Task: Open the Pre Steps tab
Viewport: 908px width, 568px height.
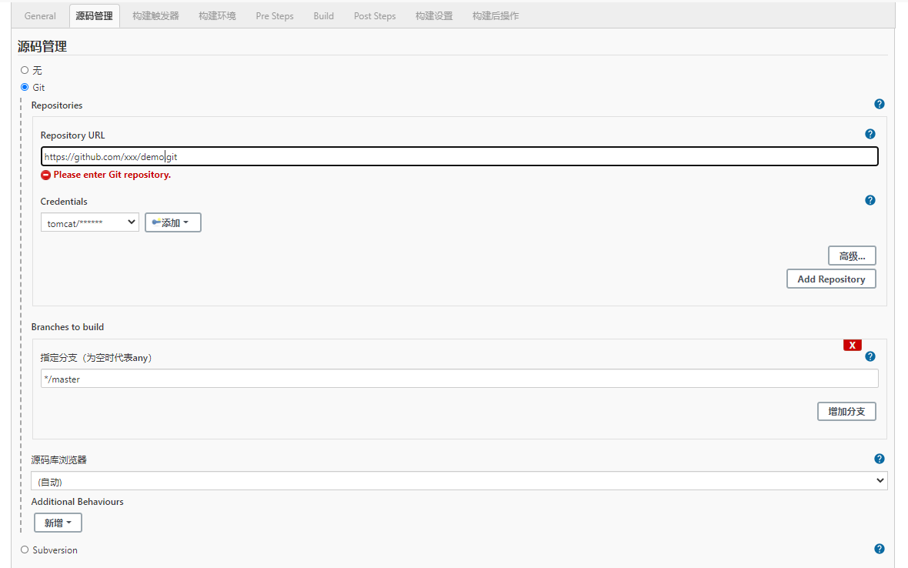Action: 275,16
